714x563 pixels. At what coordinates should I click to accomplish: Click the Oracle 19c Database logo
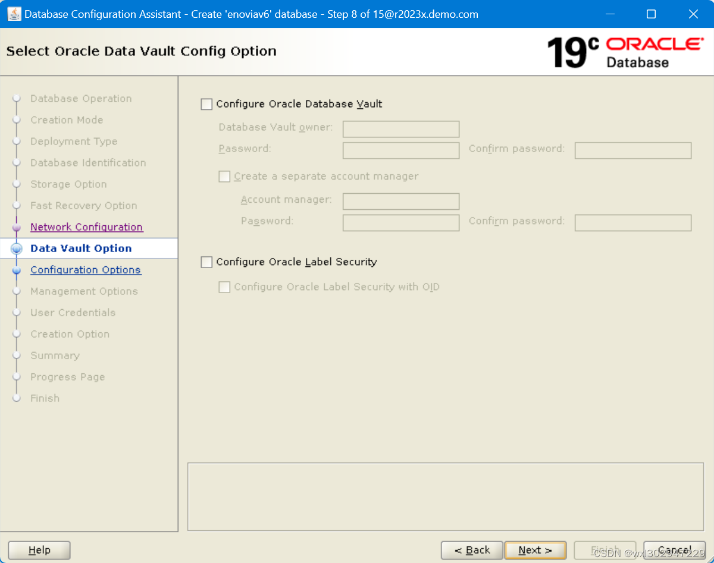(x=625, y=52)
